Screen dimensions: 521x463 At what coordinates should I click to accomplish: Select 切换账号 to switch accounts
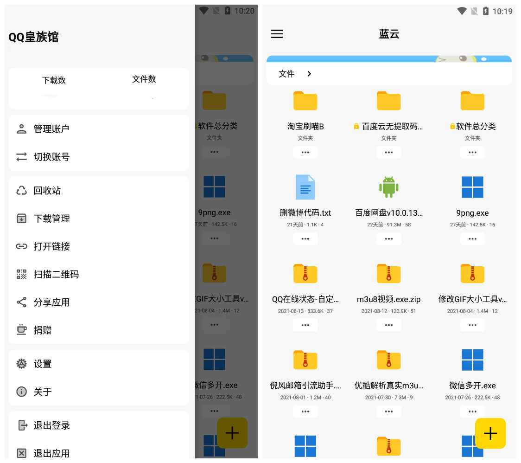pos(51,157)
